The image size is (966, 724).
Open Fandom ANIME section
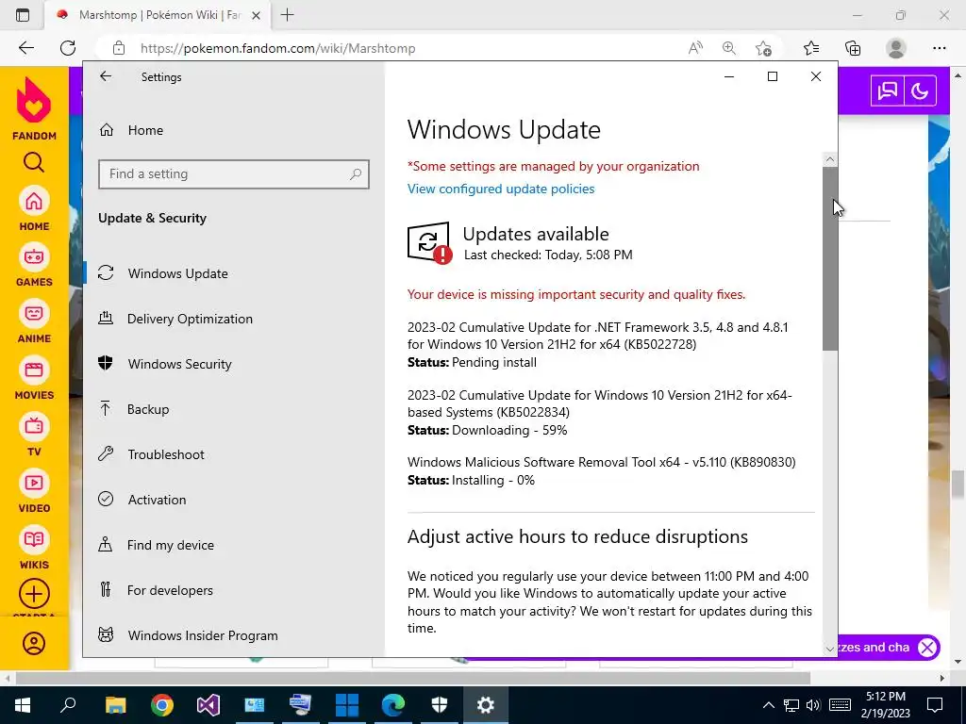34,322
